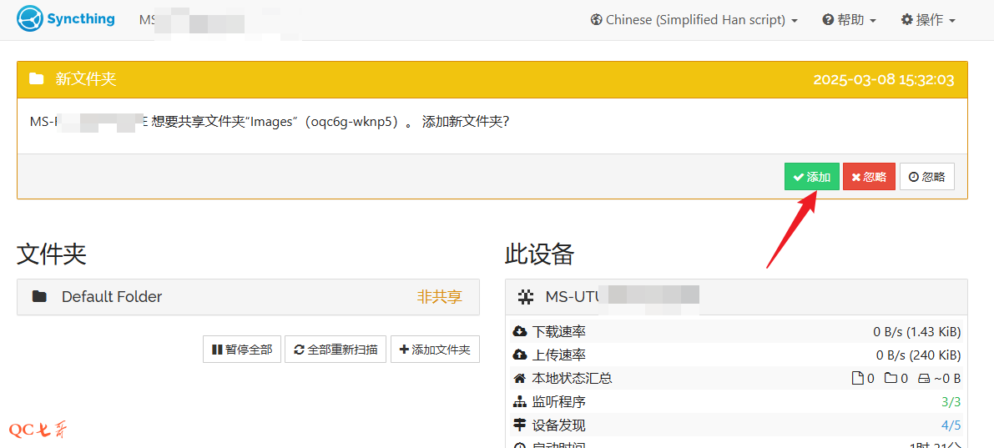Click the home icon beside 本地状态汇总
The height and width of the screenshot is (448, 994).
(520, 379)
